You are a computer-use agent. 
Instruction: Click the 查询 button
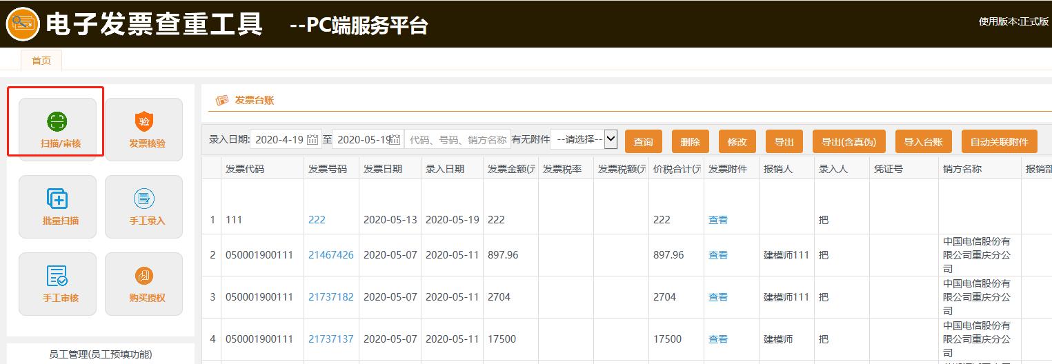[x=643, y=141]
